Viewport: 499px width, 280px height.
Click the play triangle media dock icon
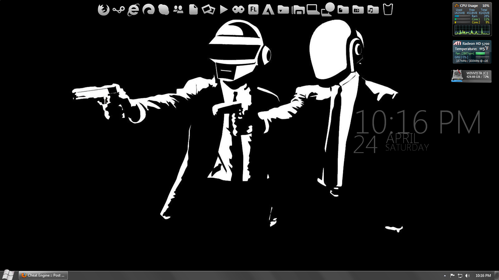[x=223, y=10]
